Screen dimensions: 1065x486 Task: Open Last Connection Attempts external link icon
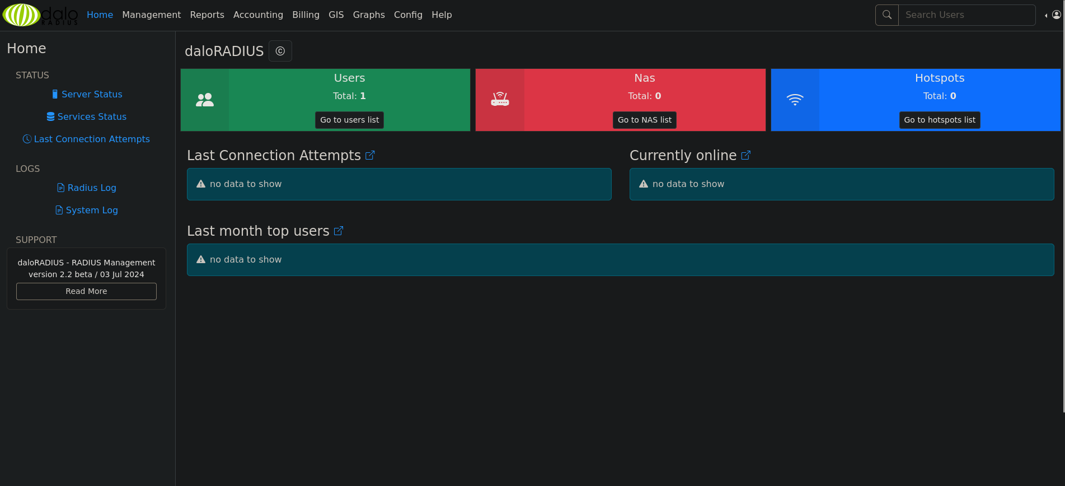[x=370, y=155]
